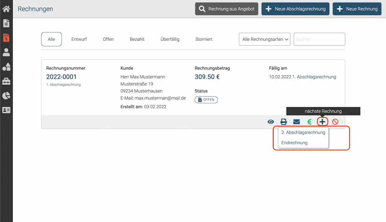Open the Storniert tab

204,39
